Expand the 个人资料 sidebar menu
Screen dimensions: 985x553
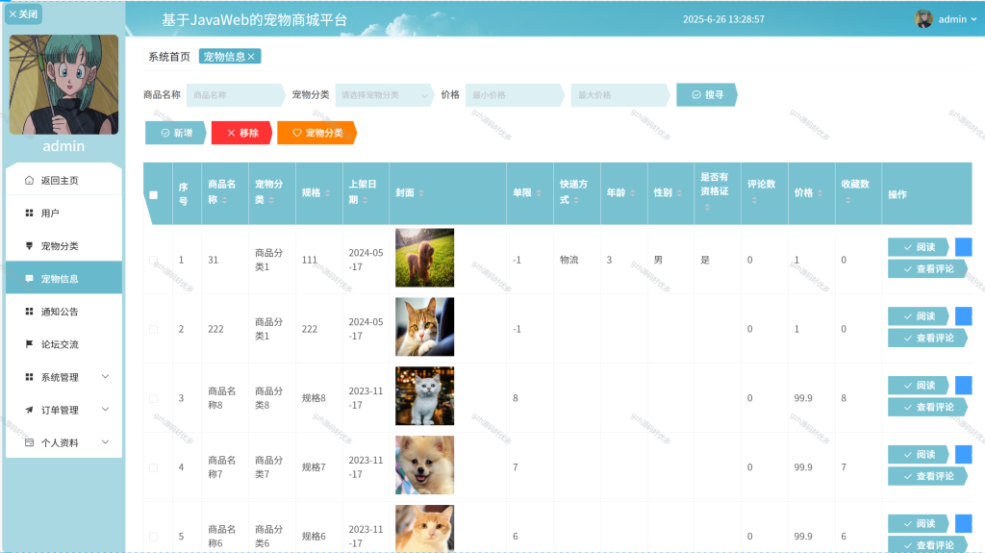pos(64,442)
